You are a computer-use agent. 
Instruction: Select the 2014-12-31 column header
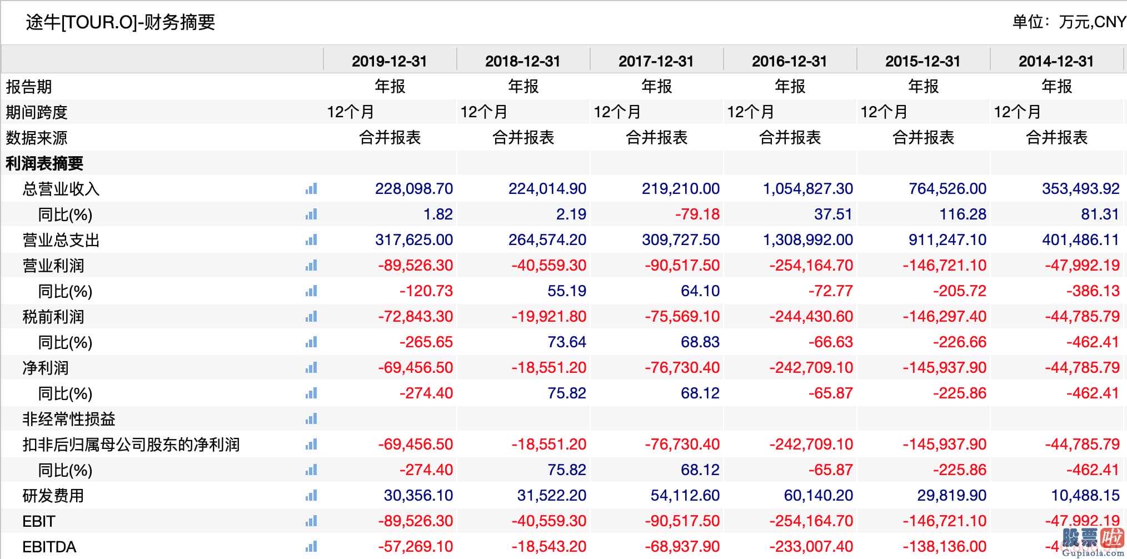(x=1056, y=61)
